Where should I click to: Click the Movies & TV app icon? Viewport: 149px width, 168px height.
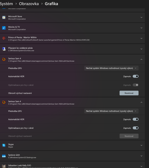tap(4, 28)
